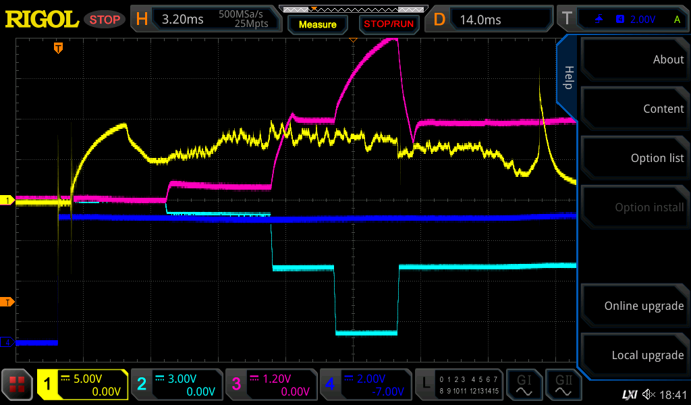Screen dimensions: 691x405
Task: Click the GII waveform generator icon
Action: 563,385
